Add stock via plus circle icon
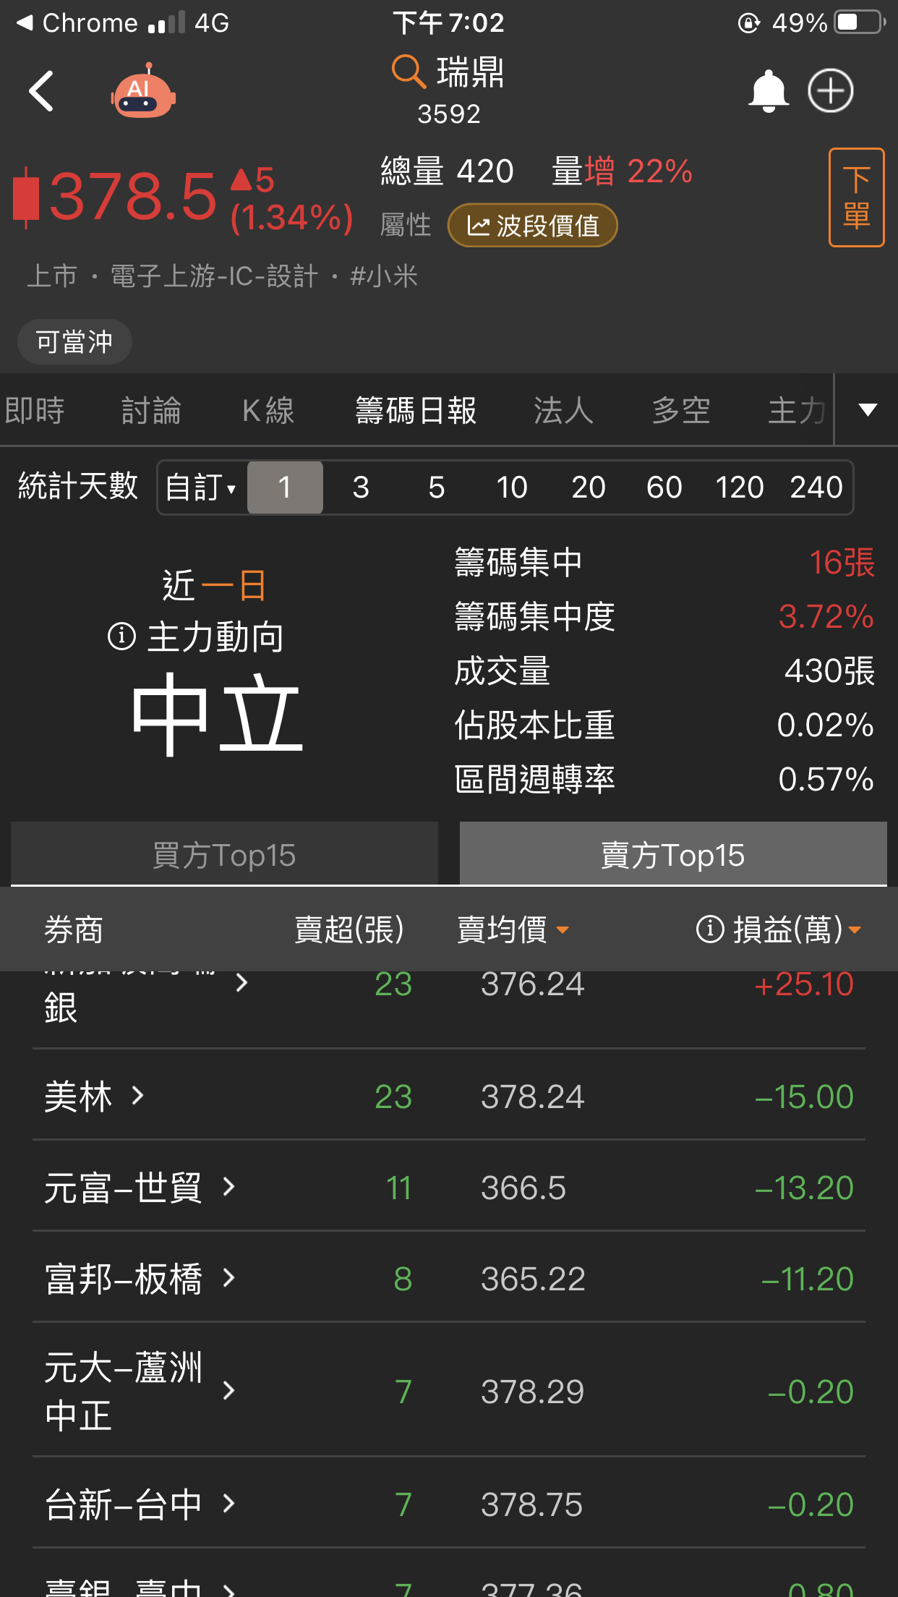The width and height of the screenshot is (898, 1597). coord(830,91)
